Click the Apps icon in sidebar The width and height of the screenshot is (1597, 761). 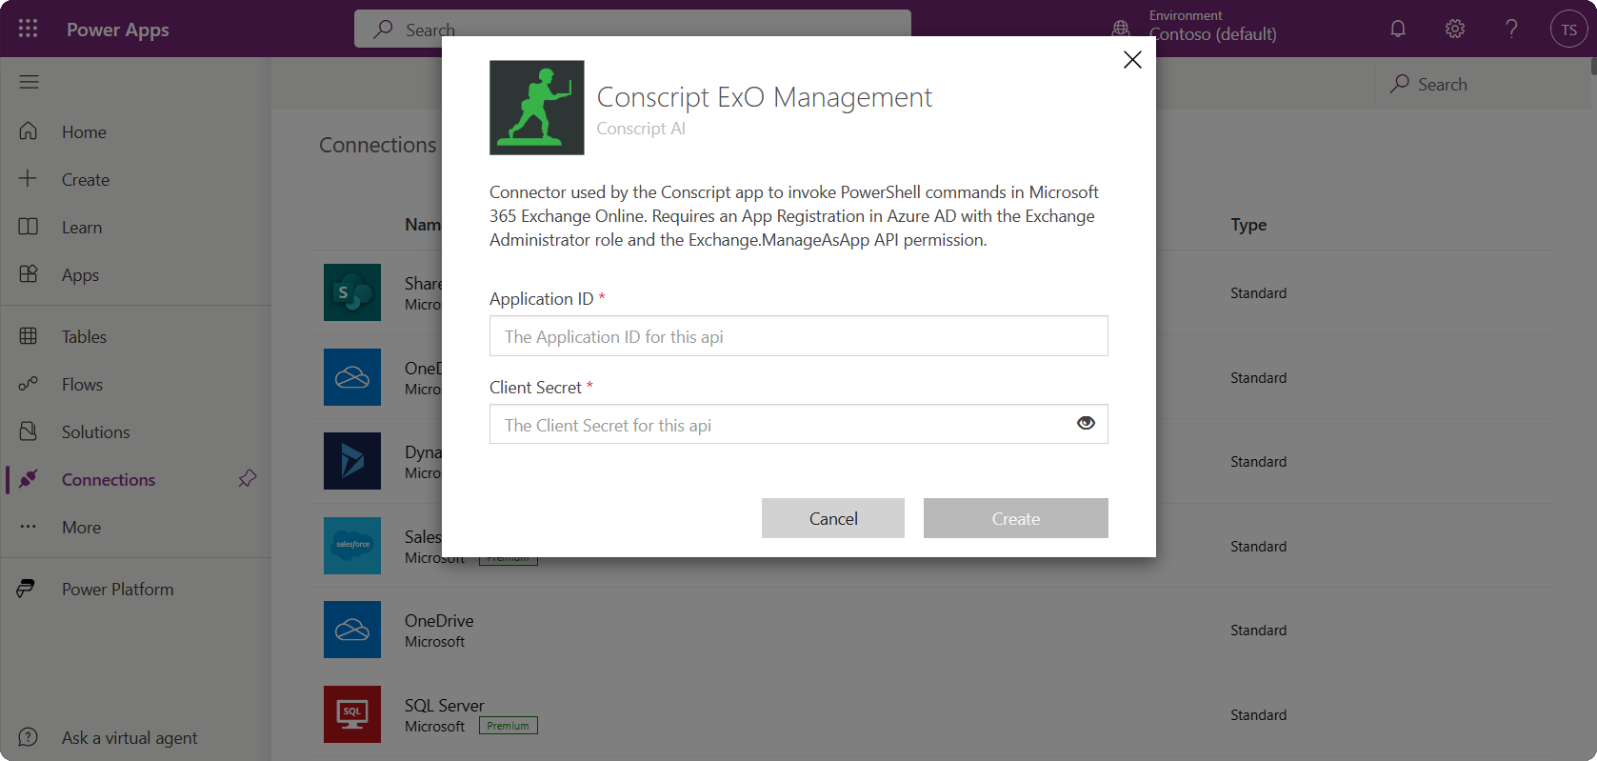coord(29,274)
